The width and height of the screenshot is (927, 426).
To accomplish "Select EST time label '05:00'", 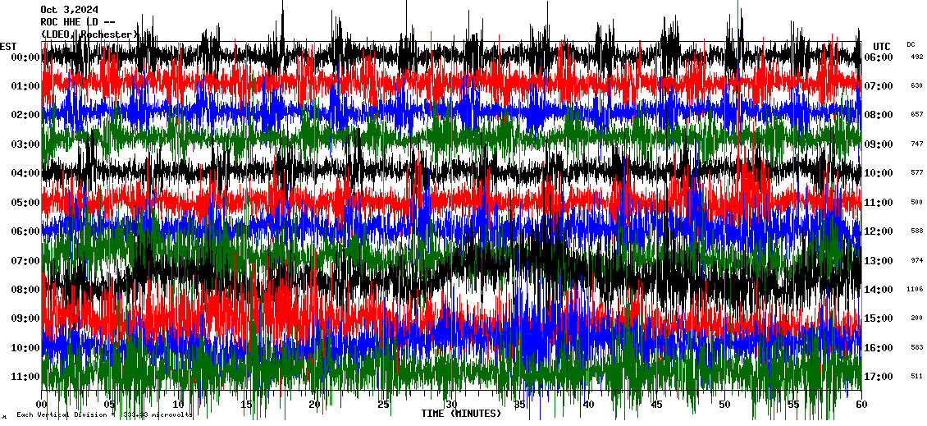I will 25,202.
